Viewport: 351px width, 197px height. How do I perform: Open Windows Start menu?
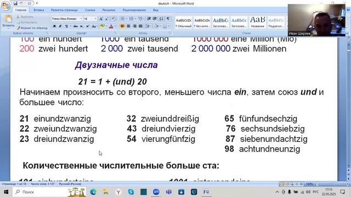click(x=6, y=192)
